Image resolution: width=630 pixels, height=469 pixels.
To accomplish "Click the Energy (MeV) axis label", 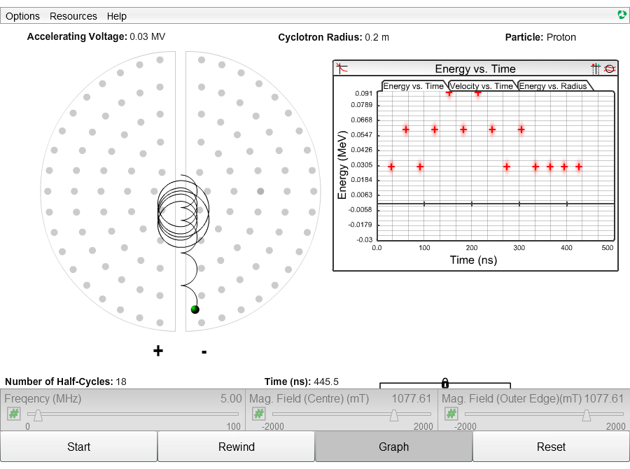I will click(342, 164).
